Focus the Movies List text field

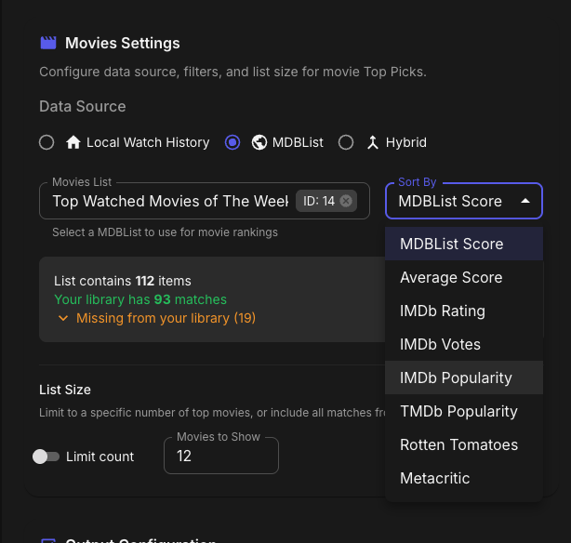pyautogui.click(x=167, y=201)
